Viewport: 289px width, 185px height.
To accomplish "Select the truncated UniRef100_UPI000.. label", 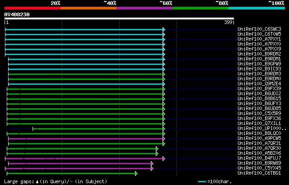I will click(x=262, y=129).
